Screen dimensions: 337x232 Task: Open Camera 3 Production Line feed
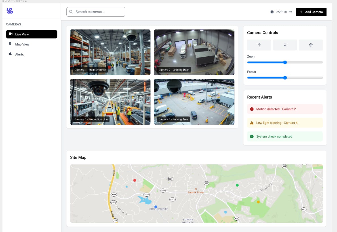[x=110, y=102]
